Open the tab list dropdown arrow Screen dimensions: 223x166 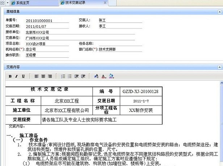point(7,3)
